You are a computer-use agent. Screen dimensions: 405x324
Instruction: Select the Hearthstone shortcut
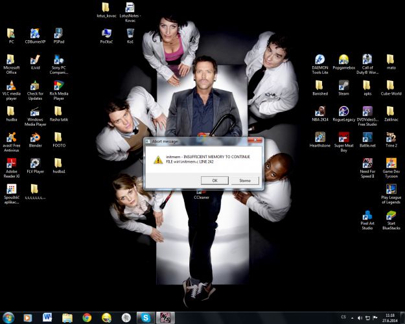pos(320,140)
